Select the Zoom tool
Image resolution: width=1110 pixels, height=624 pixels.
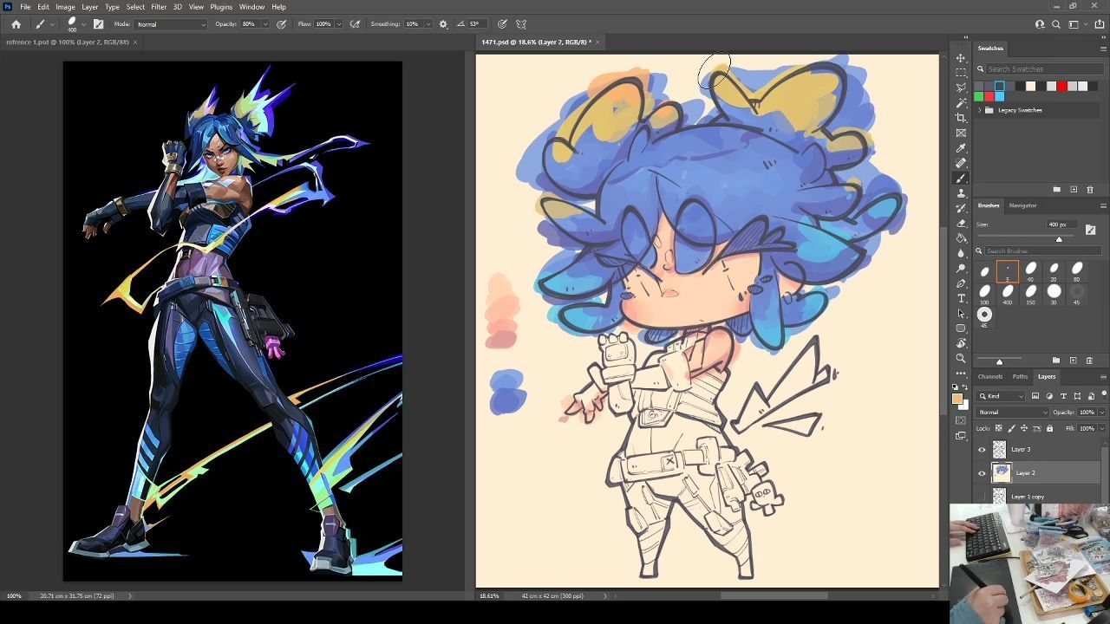pyautogui.click(x=961, y=358)
